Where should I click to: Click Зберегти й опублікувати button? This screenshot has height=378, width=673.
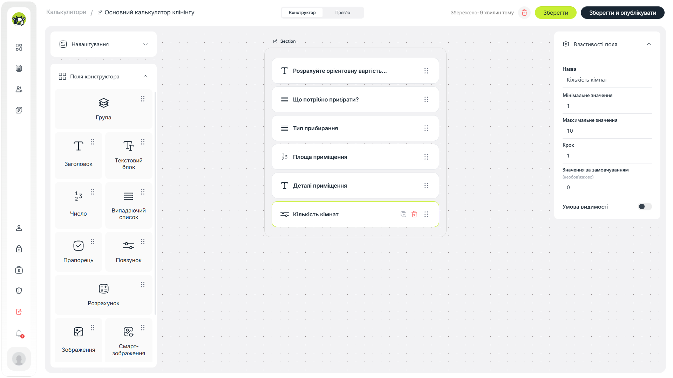tap(623, 13)
